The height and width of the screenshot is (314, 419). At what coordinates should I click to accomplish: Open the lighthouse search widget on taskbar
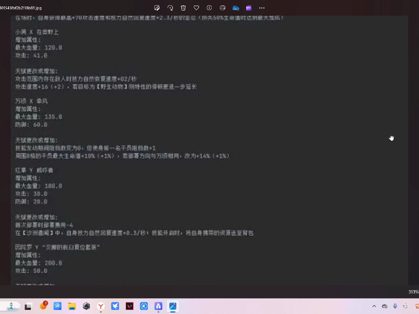(x=10, y=306)
